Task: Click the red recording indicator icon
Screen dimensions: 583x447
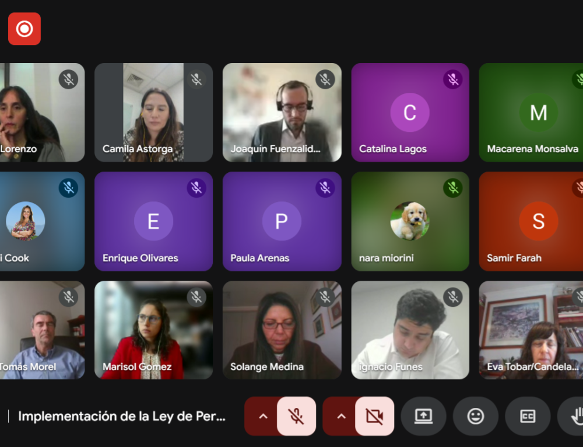Action: (x=24, y=29)
